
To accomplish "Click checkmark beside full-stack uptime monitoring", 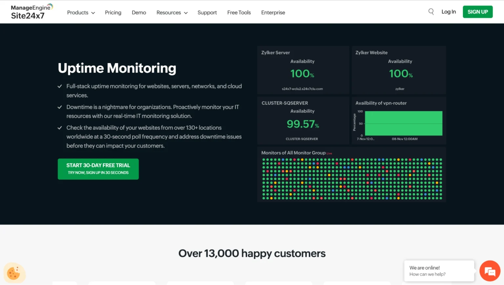I will tap(60, 86).
